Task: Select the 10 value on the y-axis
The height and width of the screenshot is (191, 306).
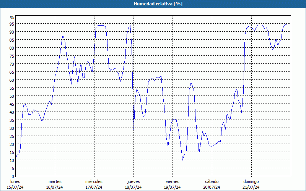Action: tap(12, 160)
